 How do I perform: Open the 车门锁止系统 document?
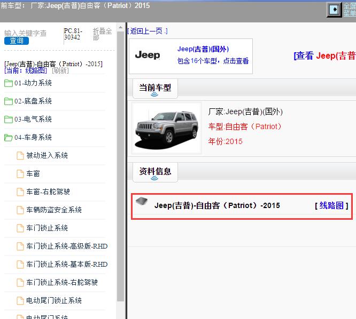pos(47,228)
